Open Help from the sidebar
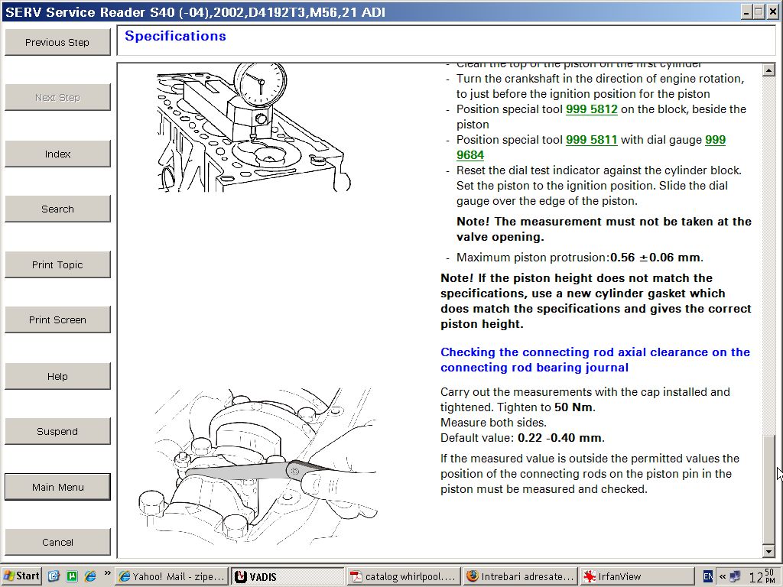783x587 pixels. pyautogui.click(x=57, y=376)
